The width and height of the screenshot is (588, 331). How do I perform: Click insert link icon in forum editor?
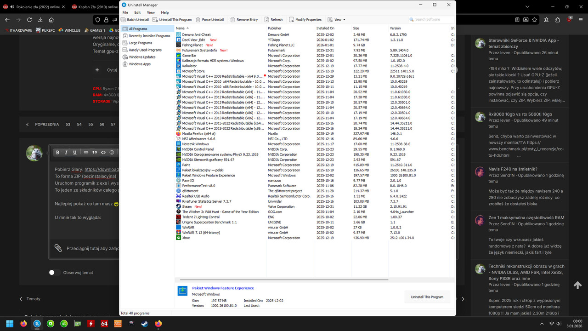pyautogui.click(x=86, y=152)
